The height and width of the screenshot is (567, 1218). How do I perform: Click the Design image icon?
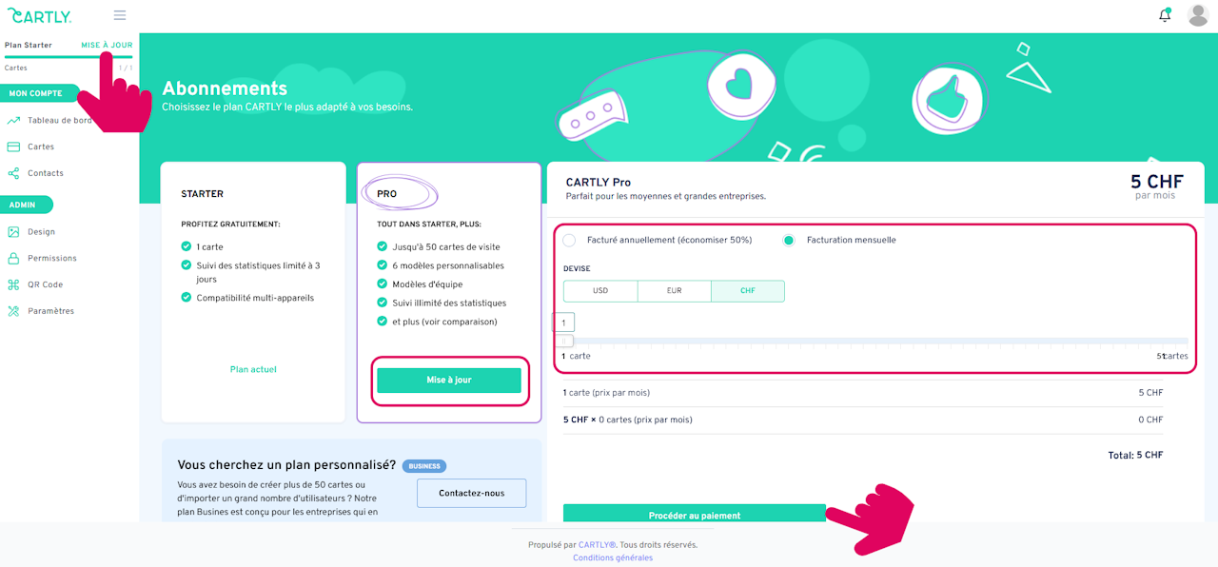[13, 232]
